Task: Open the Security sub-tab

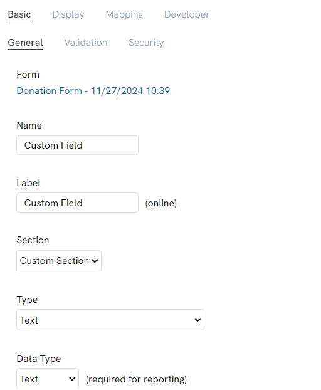Action: (x=146, y=43)
